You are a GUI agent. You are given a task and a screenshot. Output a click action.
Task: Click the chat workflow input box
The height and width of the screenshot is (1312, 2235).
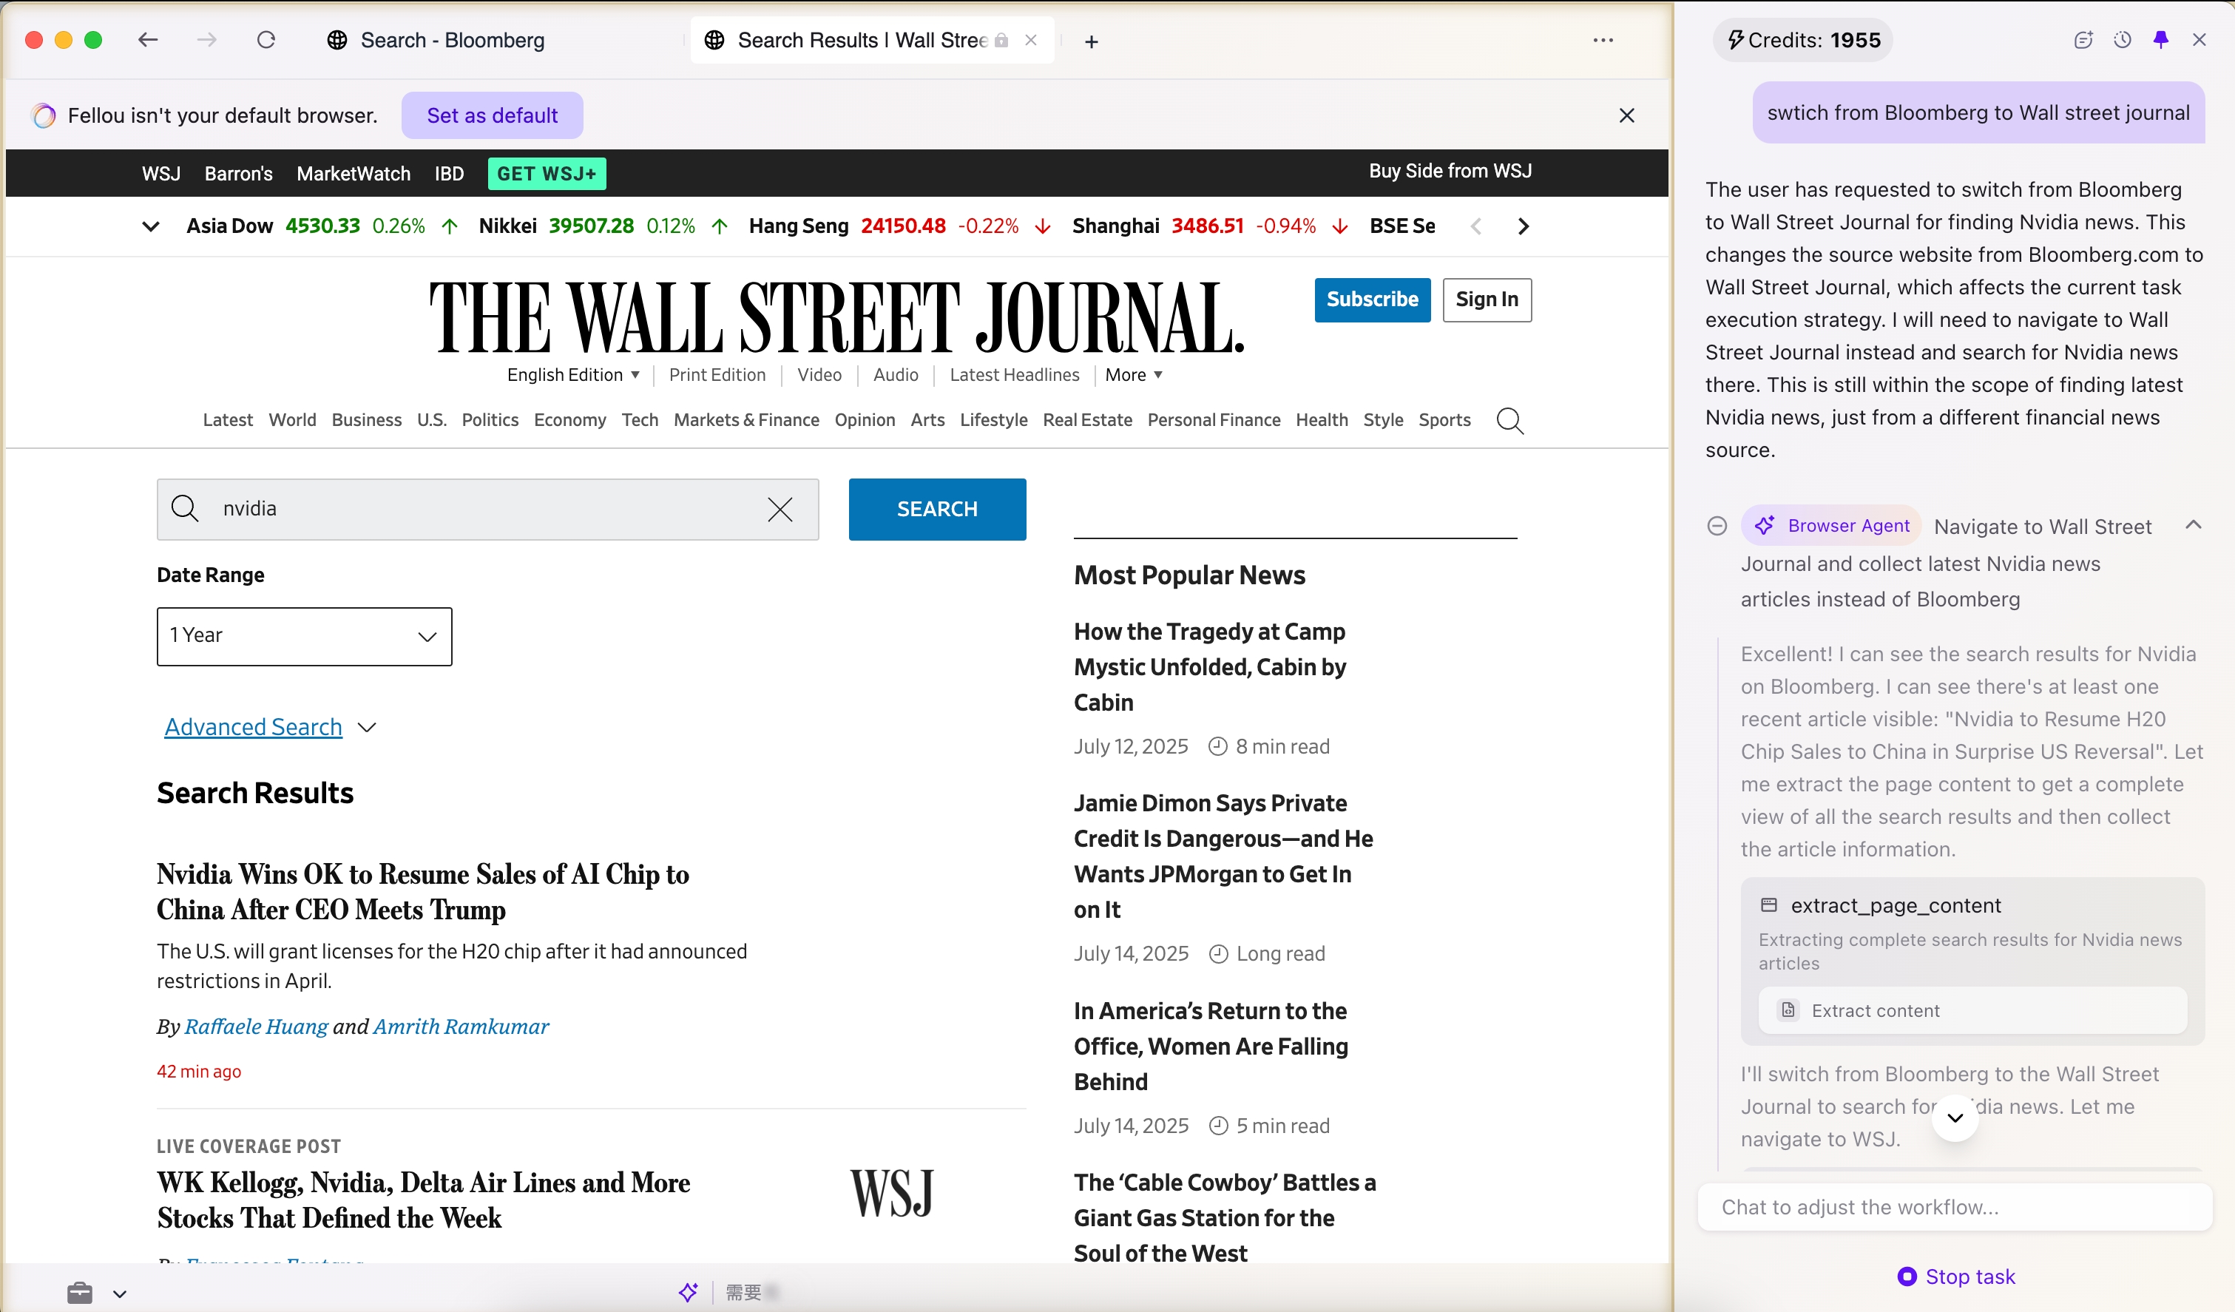tap(1954, 1207)
